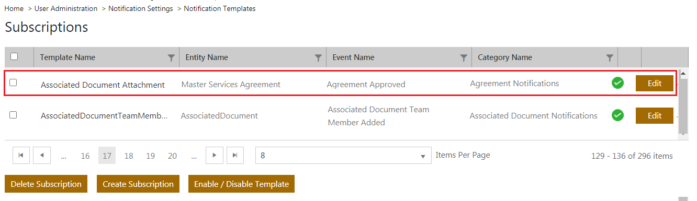Expand the Items Per Page dropdown

pos(343,156)
